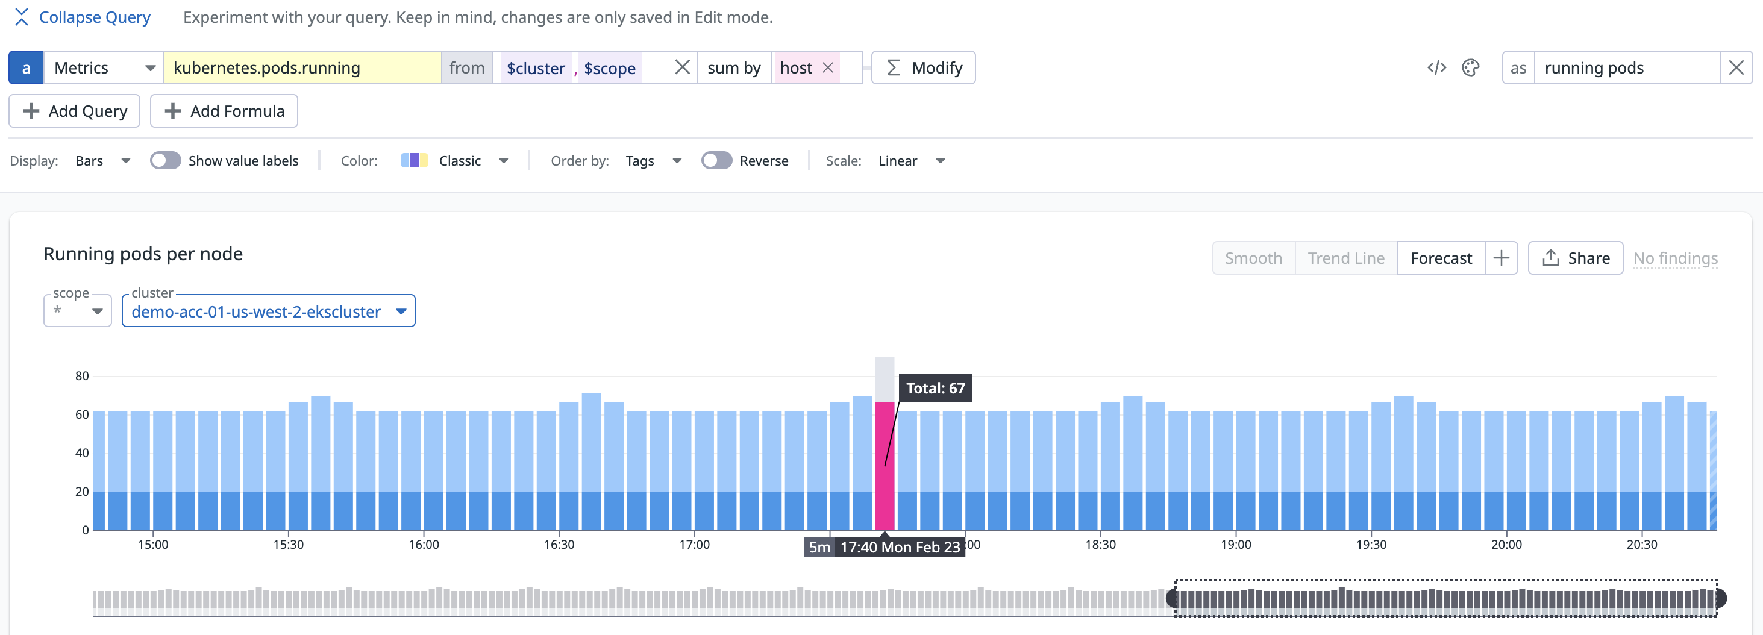Select the Trend Line option
The width and height of the screenshot is (1763, 635).
[x=1345, y=258]
